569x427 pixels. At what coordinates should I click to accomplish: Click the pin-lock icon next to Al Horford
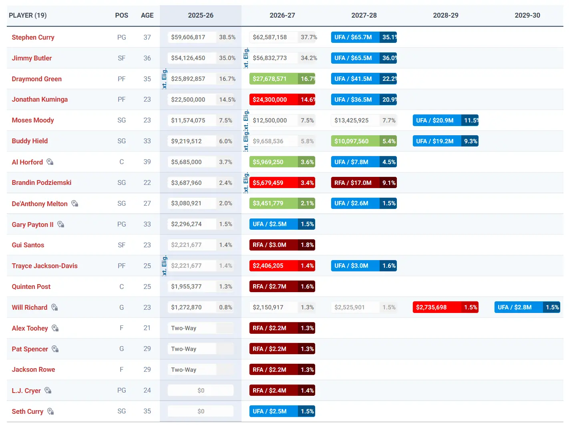(x=50, y=162)
